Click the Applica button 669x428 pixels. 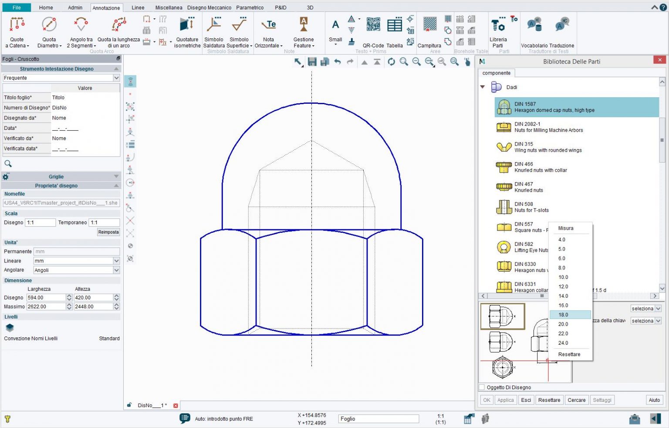505,400
